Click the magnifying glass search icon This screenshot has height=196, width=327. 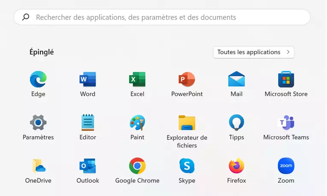pos(26,17)
